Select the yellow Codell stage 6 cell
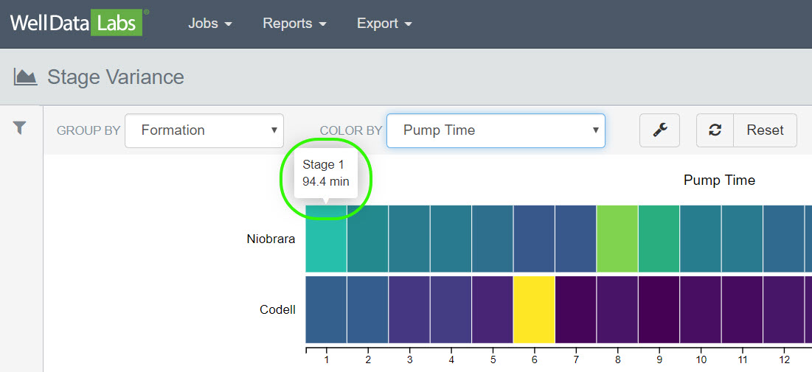The image size is (812, 372). tap(534, 309)
